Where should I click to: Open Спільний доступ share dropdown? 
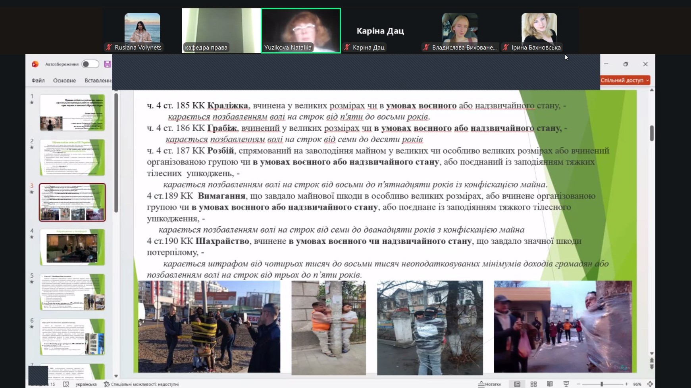click(x=625, y=80)
